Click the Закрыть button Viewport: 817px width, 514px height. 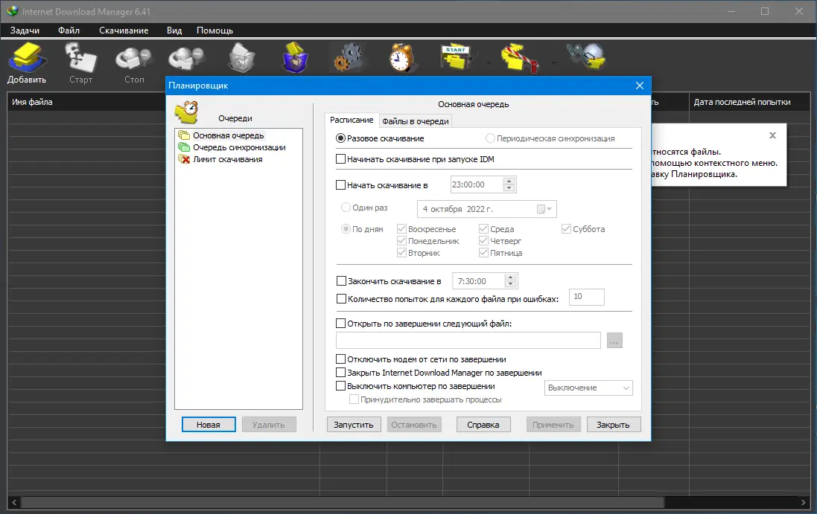coord(613,425)
